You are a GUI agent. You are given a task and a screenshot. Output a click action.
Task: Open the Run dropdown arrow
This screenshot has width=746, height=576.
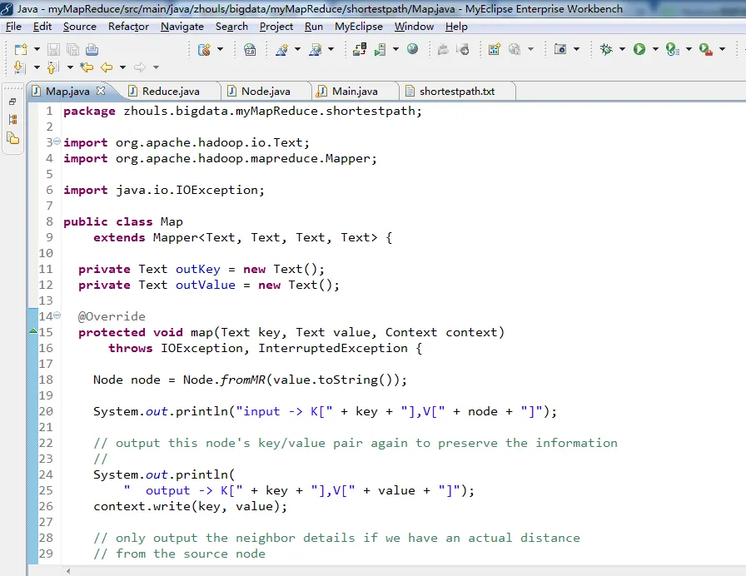tap(655, 49)
